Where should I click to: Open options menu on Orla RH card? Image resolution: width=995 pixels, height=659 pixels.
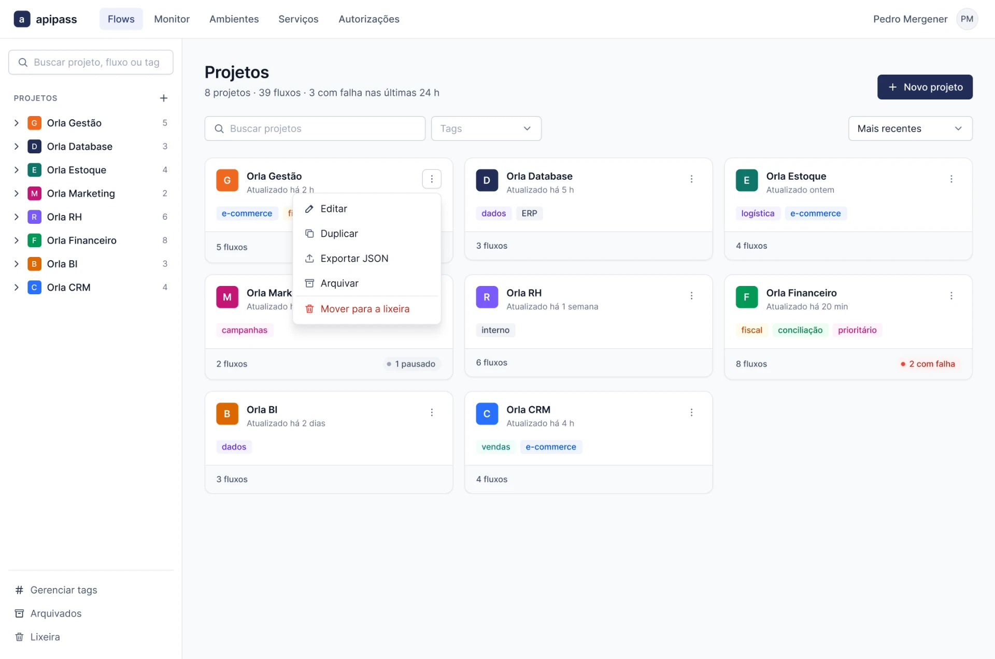coord(691,296)
